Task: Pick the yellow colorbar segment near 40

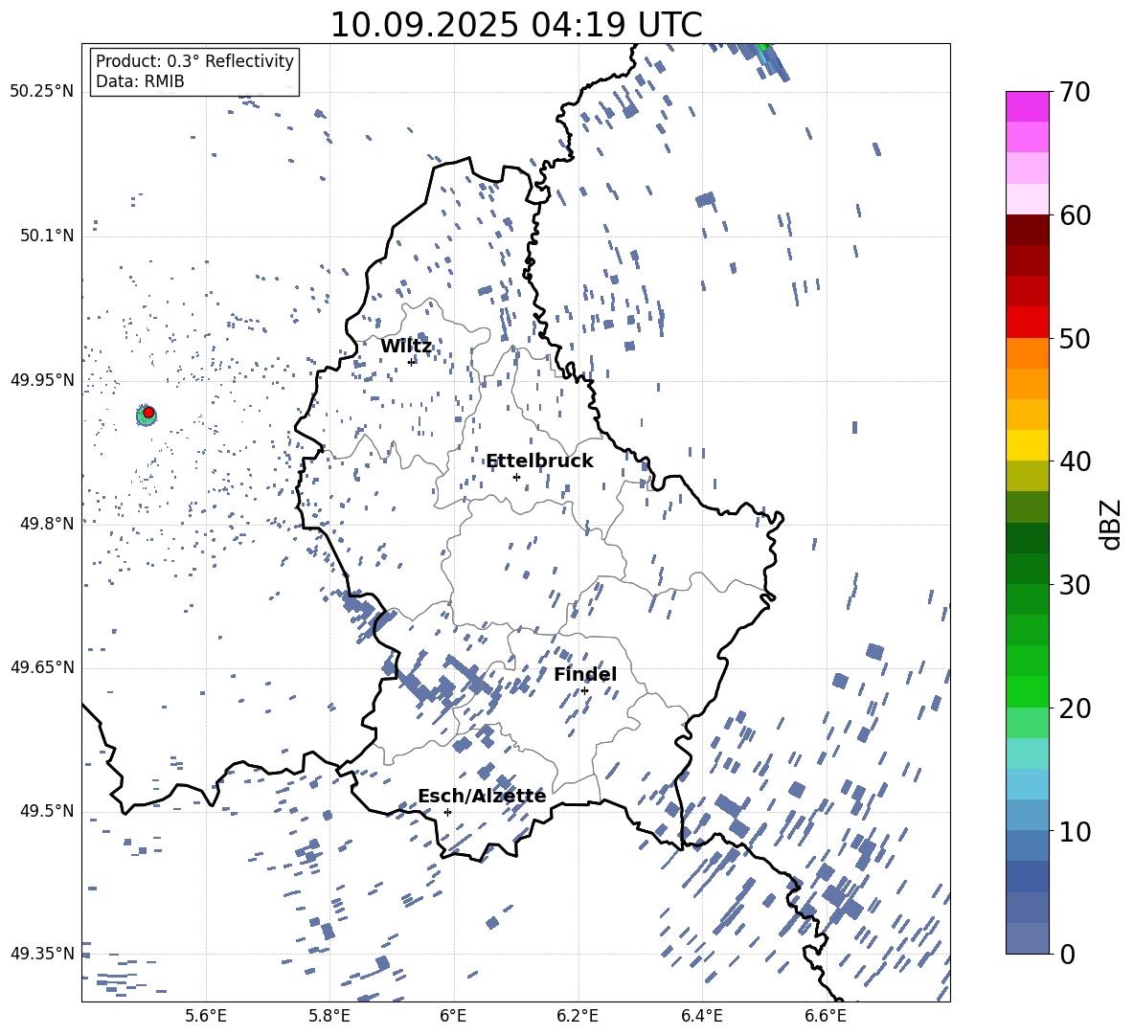Action: pyautogui.click(x=1028, y=445)
